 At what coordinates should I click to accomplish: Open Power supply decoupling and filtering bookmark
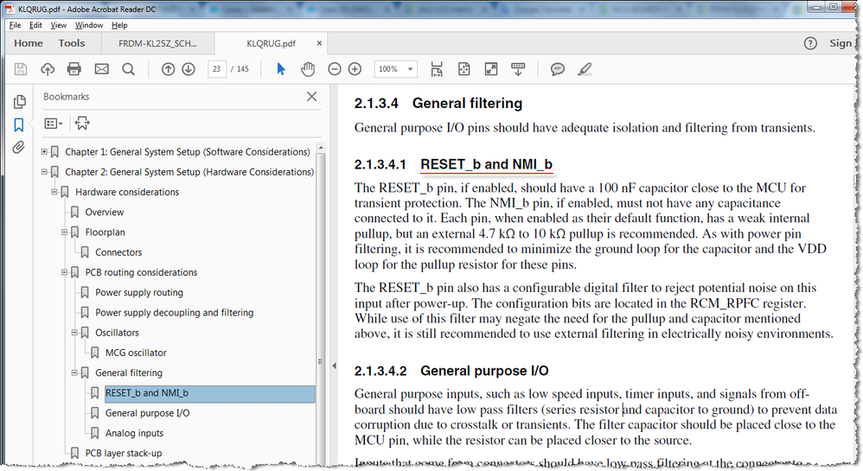tap(174, 313)
